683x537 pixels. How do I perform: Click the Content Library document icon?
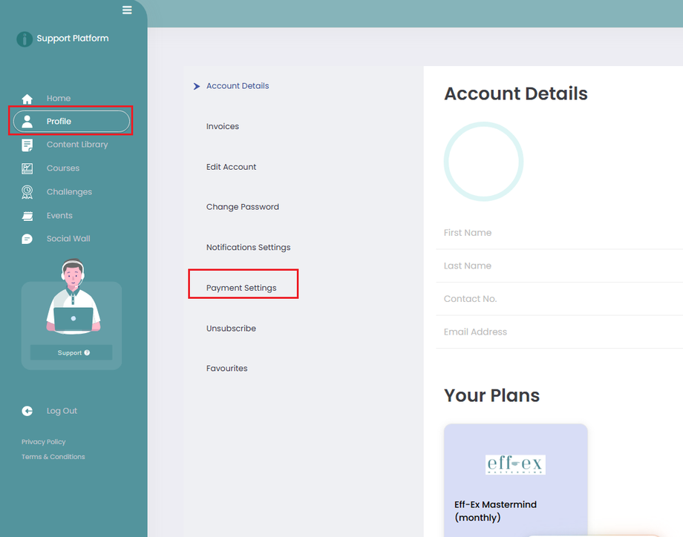pos(27,145)
